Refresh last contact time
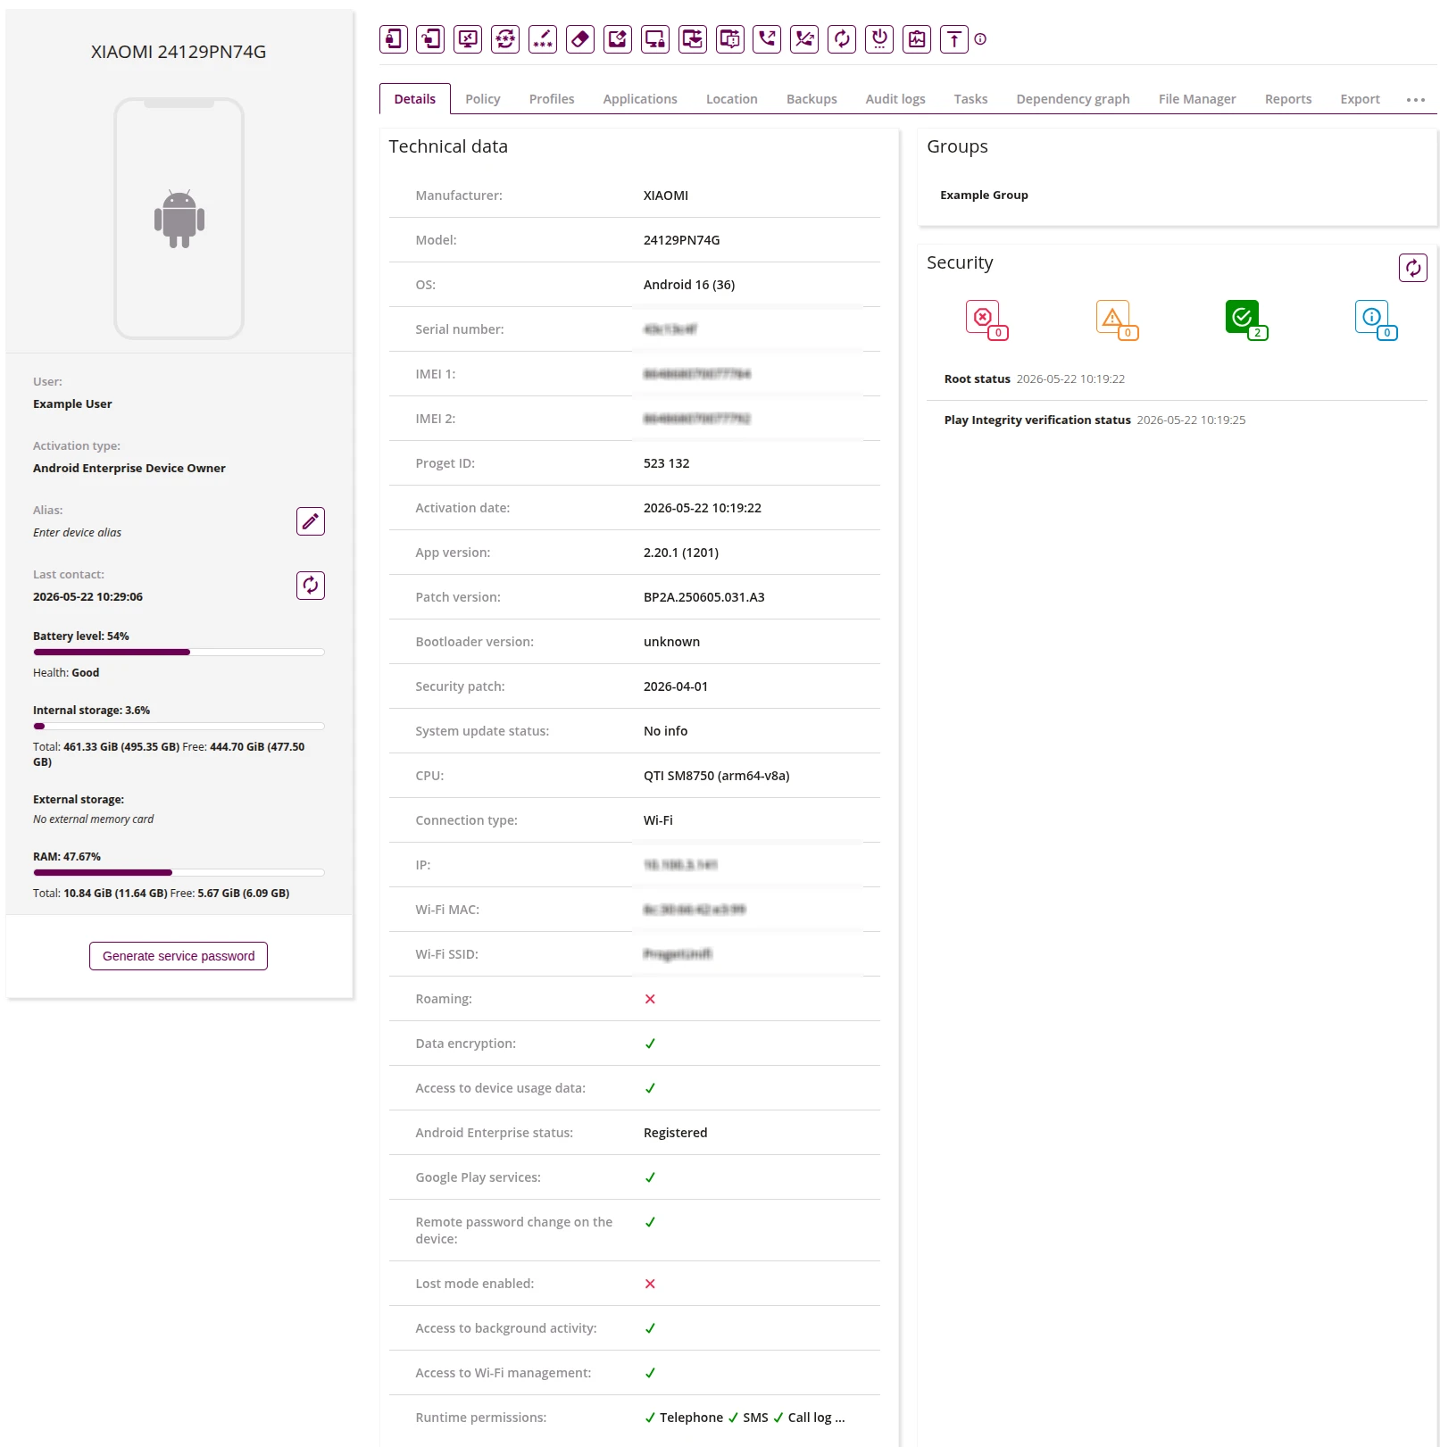1440x1447 pixels. point(311,586)
